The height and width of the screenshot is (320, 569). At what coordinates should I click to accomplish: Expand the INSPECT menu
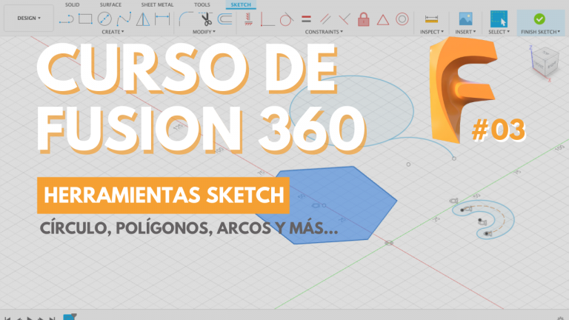[431, 32]
